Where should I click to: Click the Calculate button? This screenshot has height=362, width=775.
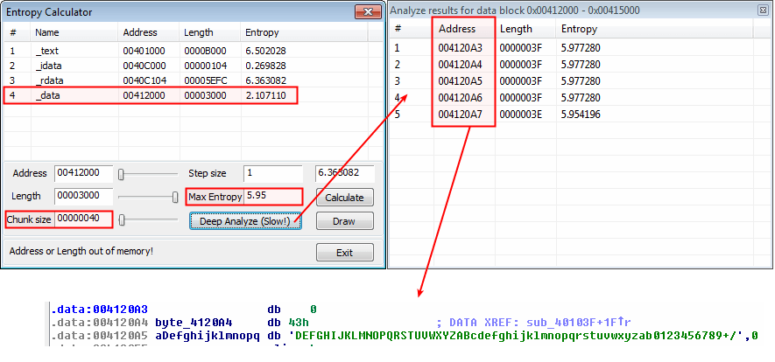tap(344, 197)
